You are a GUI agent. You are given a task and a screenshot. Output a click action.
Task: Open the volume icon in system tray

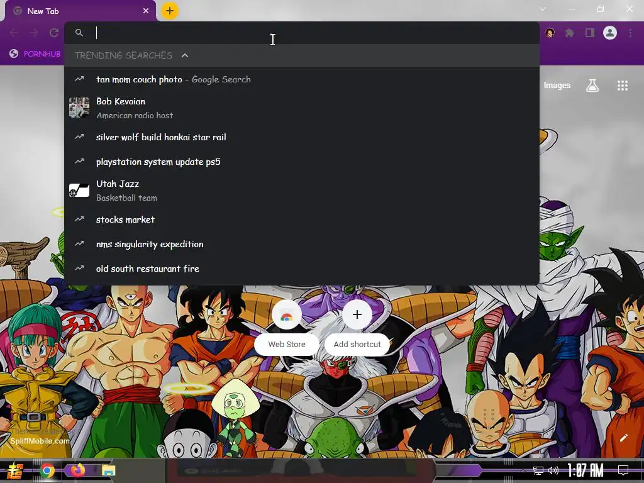click(x=553, y=470)
